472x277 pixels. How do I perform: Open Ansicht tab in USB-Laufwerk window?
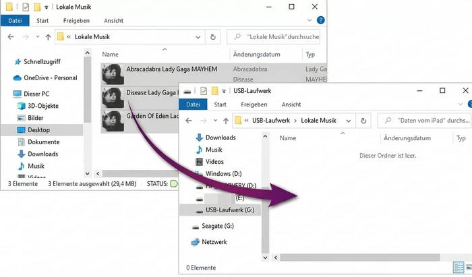(x=291, y=104)
